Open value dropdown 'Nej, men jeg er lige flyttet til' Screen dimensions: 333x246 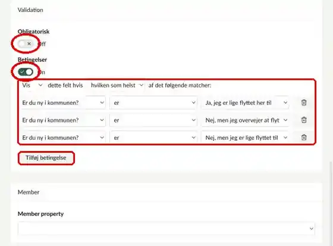click(x=245, y=137)
